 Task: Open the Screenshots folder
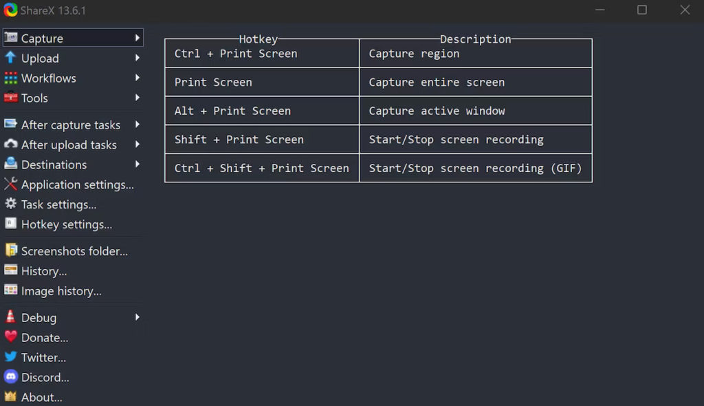point(74,251)
